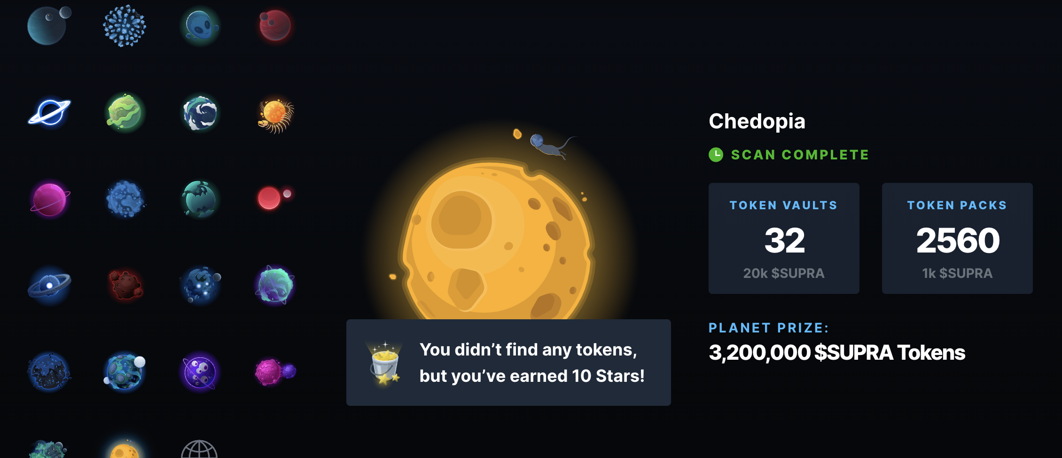Image resolution: width=1062 pixels, height=458 pixels.
Task: Choose the neon blue ringed planet
Action: 49,113
